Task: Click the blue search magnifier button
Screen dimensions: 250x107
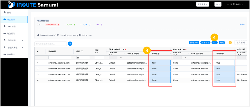Action: tap(70, 43)
